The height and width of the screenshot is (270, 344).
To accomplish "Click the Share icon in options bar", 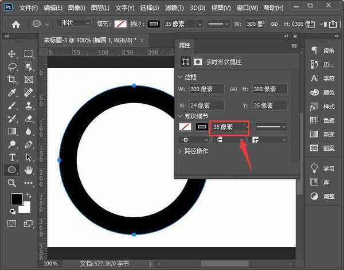I will (333, 24).
